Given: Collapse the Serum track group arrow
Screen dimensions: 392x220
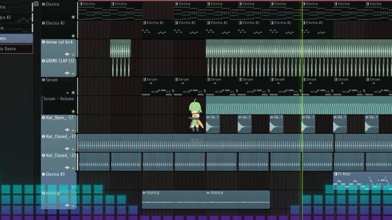Looking at the screenshot, I should (67, 92).
